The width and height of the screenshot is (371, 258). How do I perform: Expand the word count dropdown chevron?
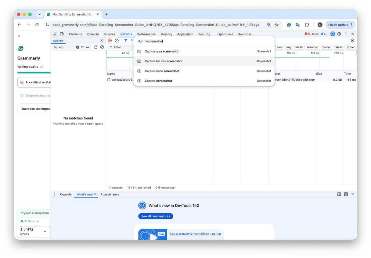point(45,232)
